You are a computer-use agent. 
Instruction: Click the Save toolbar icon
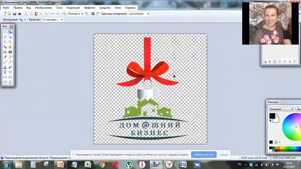[15, 14]
